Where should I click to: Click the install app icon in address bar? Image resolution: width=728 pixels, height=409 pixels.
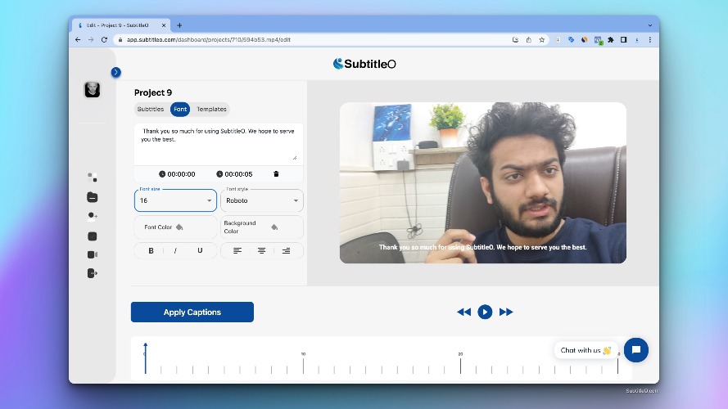(x=515, y=40)
